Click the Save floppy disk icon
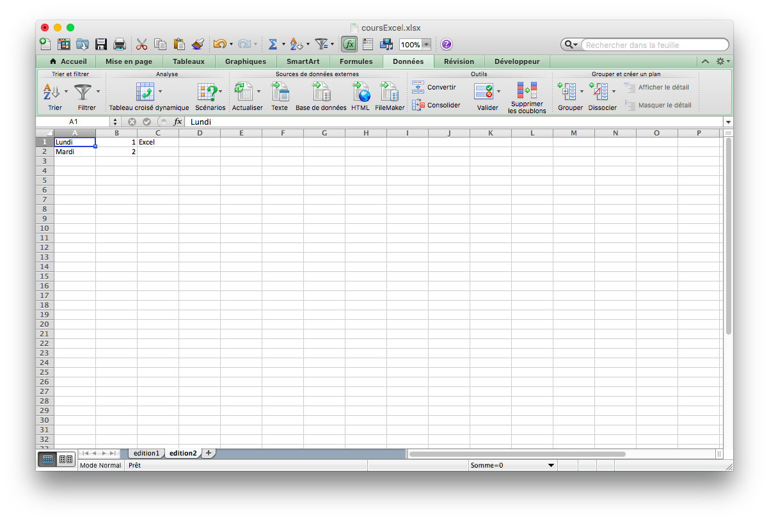The height and width of the screenshot is (522, 769). point(101,44)
